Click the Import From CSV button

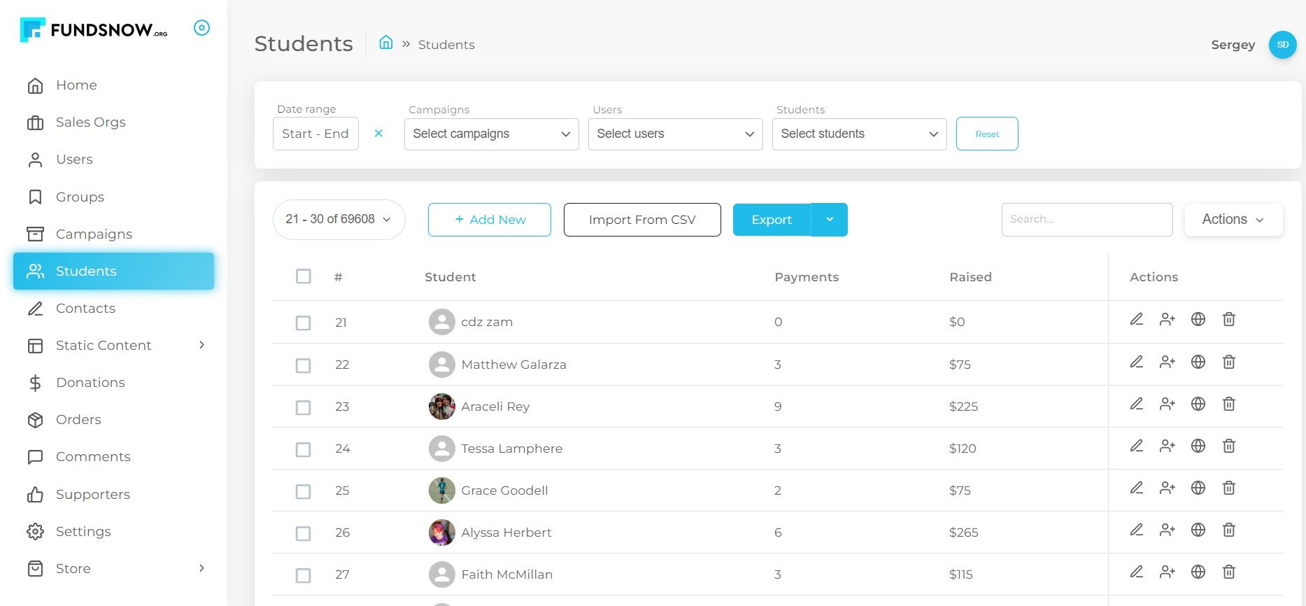coord(641,220)
